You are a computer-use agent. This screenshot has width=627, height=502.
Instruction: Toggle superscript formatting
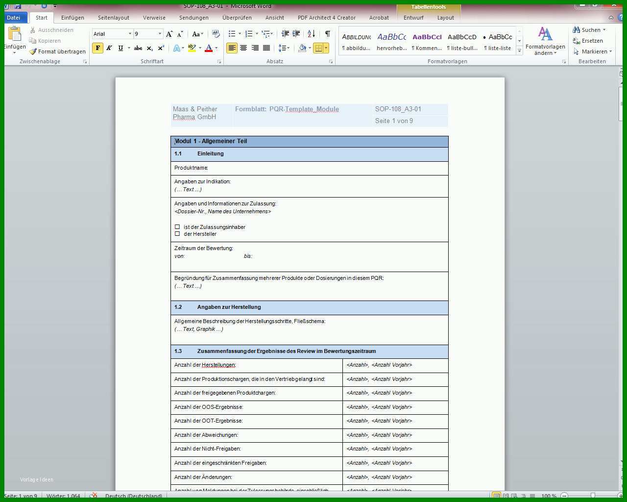point(161,48)
